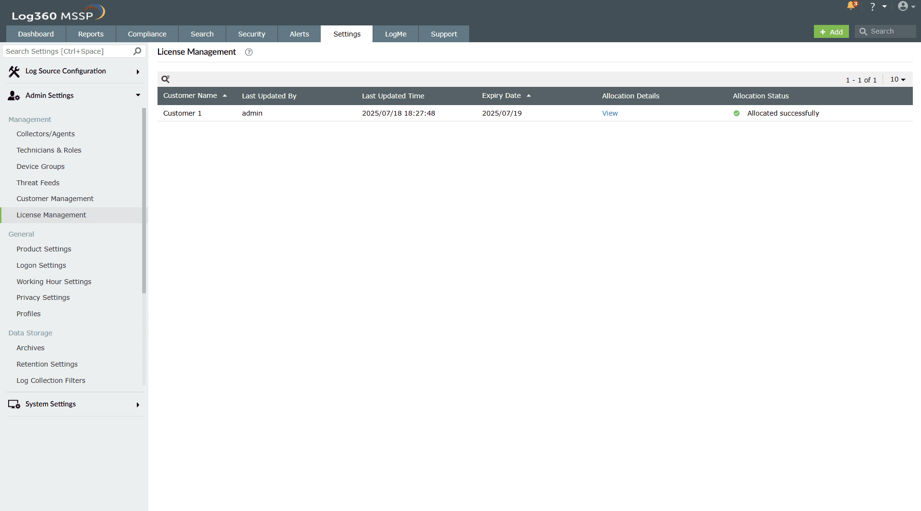Click the 1 - 1 of 1 pagination text
This screenshot has width=921, height=511.
[861, 80]
